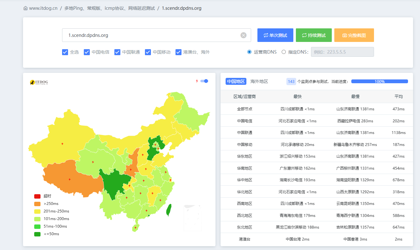Click the 中国联通 row in results table
The width and height of the screenshot is (420, 250).
[x=317, y=133]
